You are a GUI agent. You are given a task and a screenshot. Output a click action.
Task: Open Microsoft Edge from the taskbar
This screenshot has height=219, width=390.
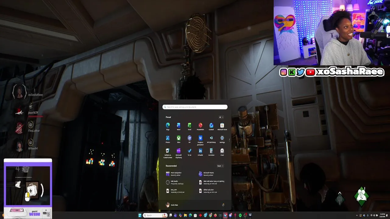tap(190, 215)
